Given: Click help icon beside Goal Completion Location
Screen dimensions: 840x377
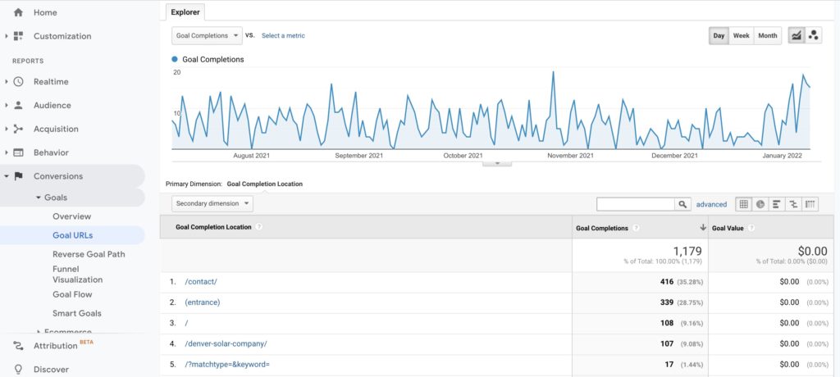Looking at the screenshot, I should [258, 227].
